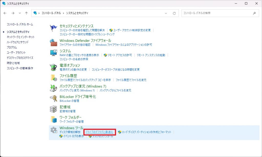Click ファイアウォールの状態の確認

[75, 45]
